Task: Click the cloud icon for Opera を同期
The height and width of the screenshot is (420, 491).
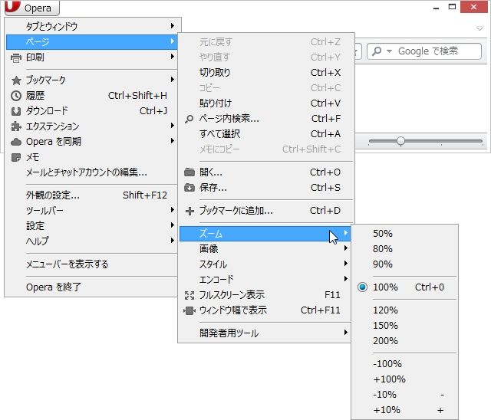Action: 16,142
